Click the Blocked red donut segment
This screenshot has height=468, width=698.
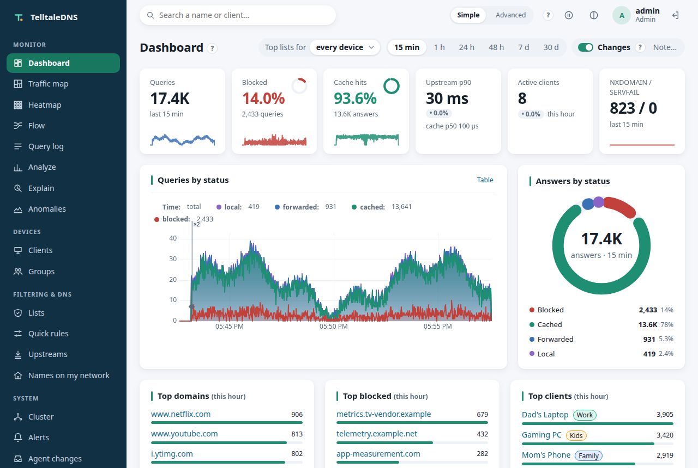tap(621, 206)
